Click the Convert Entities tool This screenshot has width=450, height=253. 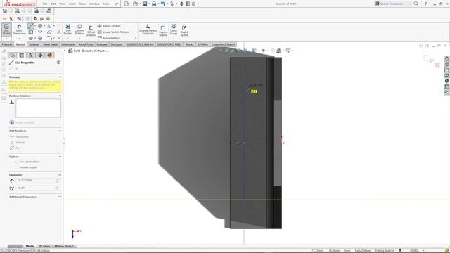click(79, 30)
